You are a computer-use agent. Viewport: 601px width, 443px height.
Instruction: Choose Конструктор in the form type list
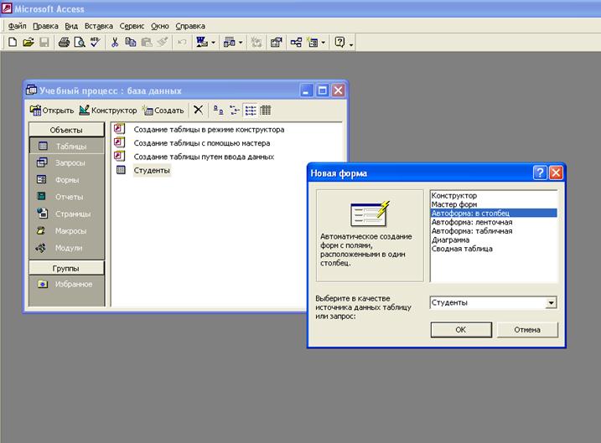(x=494, y=196)
